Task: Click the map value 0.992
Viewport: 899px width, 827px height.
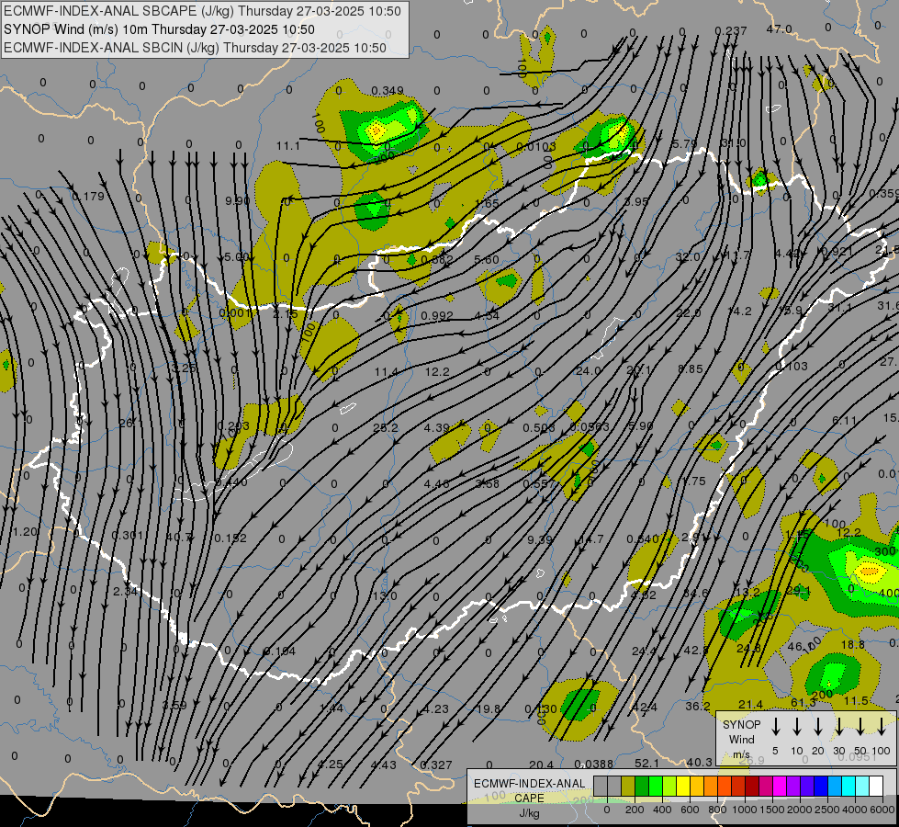Action: [437, 316]
